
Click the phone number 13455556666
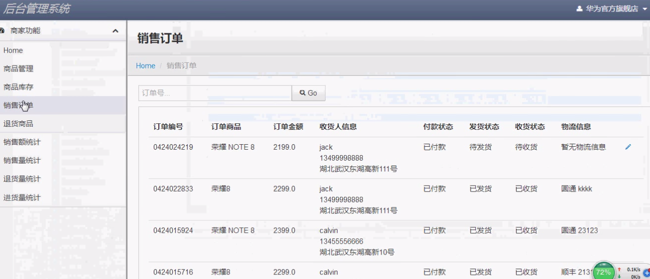[x=341, y=241]
